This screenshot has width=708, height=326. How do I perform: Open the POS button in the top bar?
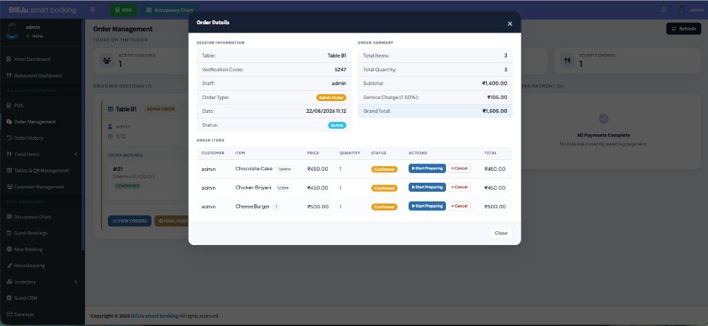coord(123,10)
